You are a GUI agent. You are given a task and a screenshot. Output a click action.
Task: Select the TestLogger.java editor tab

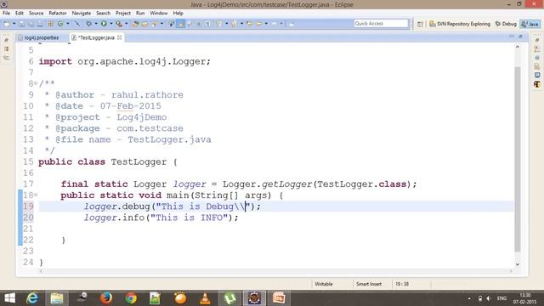pos(96,37)
